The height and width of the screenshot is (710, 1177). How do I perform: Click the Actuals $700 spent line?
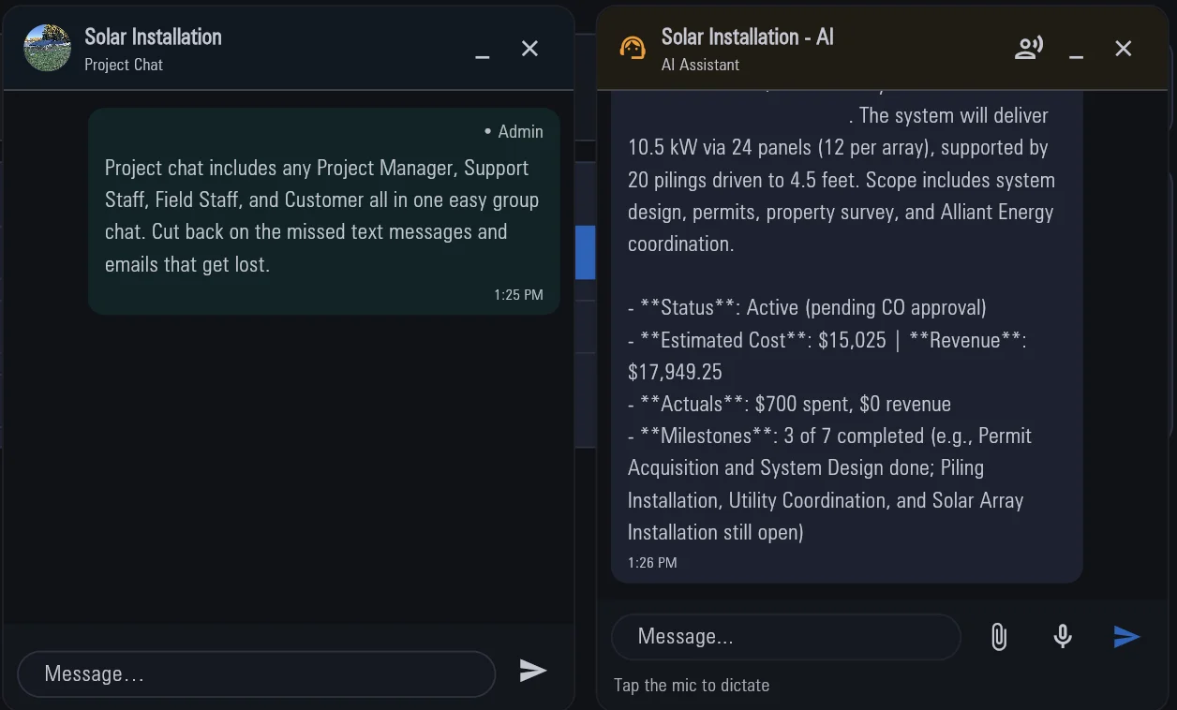click(x=789, y=404)
